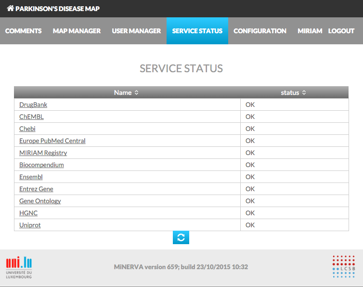Click the OK status for Gene Ontology
Screen dimensions: 363x287
[x=250, y=201]
